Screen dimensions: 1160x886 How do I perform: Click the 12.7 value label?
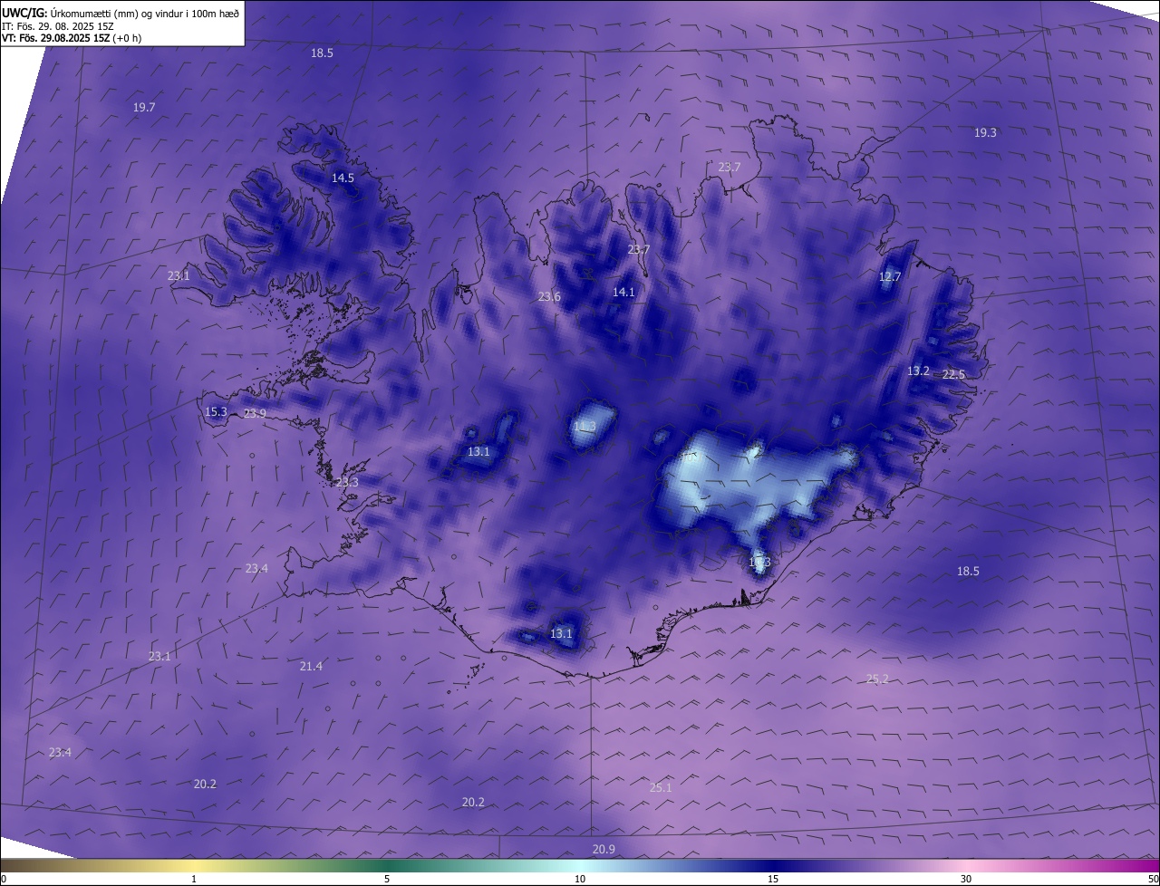(x=890, y=276)
